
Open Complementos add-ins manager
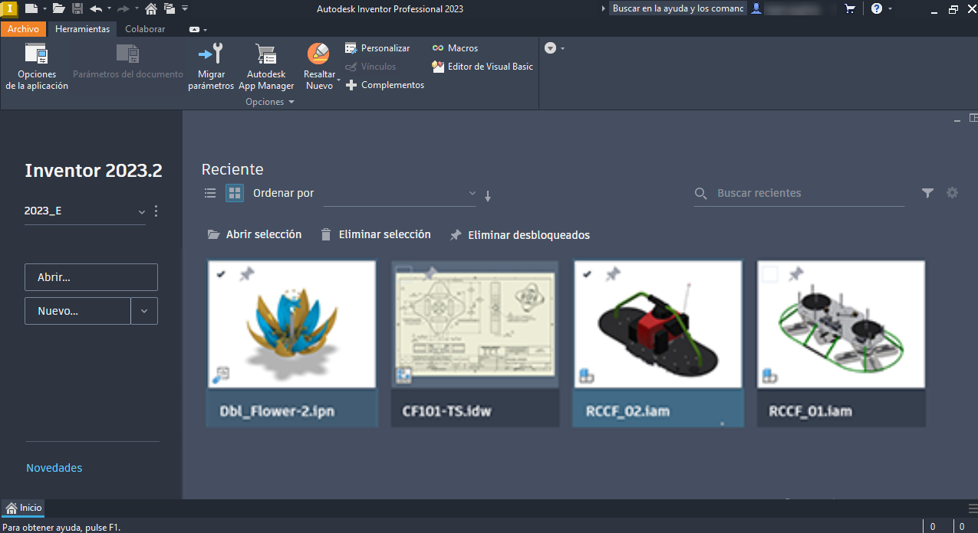(x=384, y=85)
